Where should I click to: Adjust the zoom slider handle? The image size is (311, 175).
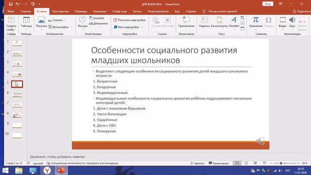(x=281, y=163)
